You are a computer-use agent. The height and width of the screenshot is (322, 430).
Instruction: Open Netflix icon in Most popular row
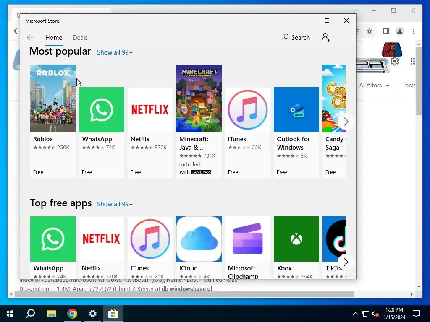pyautogui.click(x=150, y=110)
